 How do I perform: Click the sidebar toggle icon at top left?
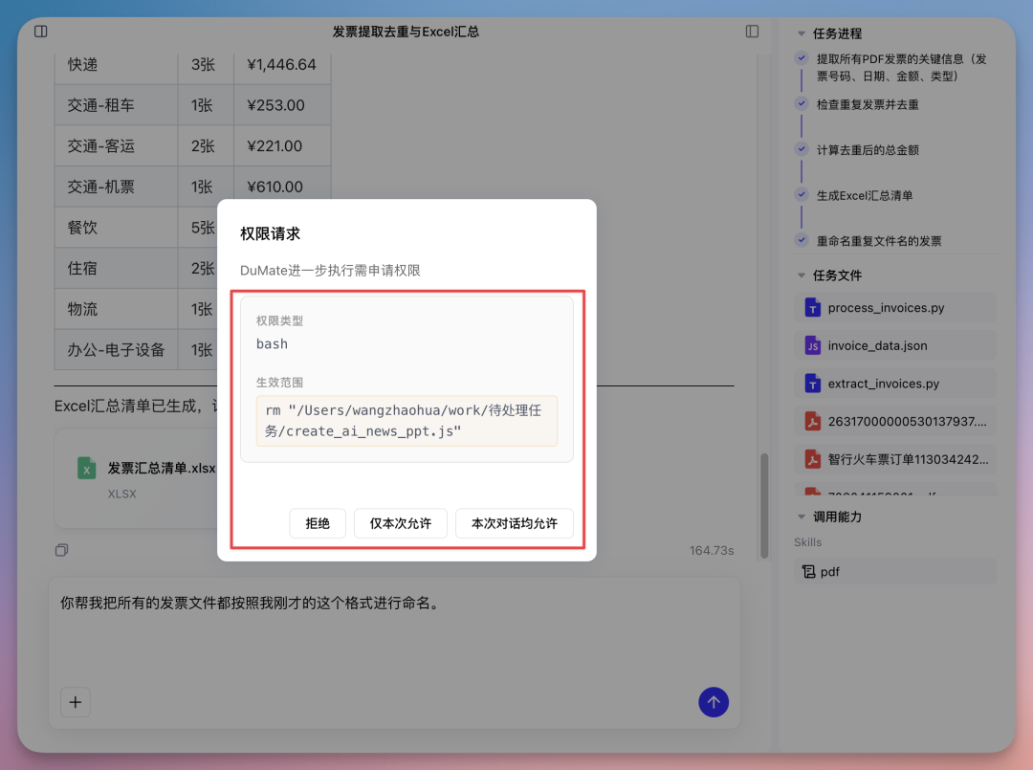(40, 31)
